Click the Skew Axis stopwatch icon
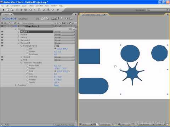This screenshot has height=127, width=170. (x=27, y=77)
